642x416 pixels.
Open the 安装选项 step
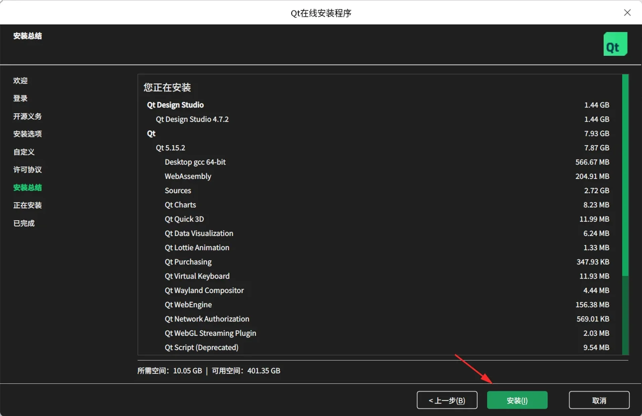27,134
